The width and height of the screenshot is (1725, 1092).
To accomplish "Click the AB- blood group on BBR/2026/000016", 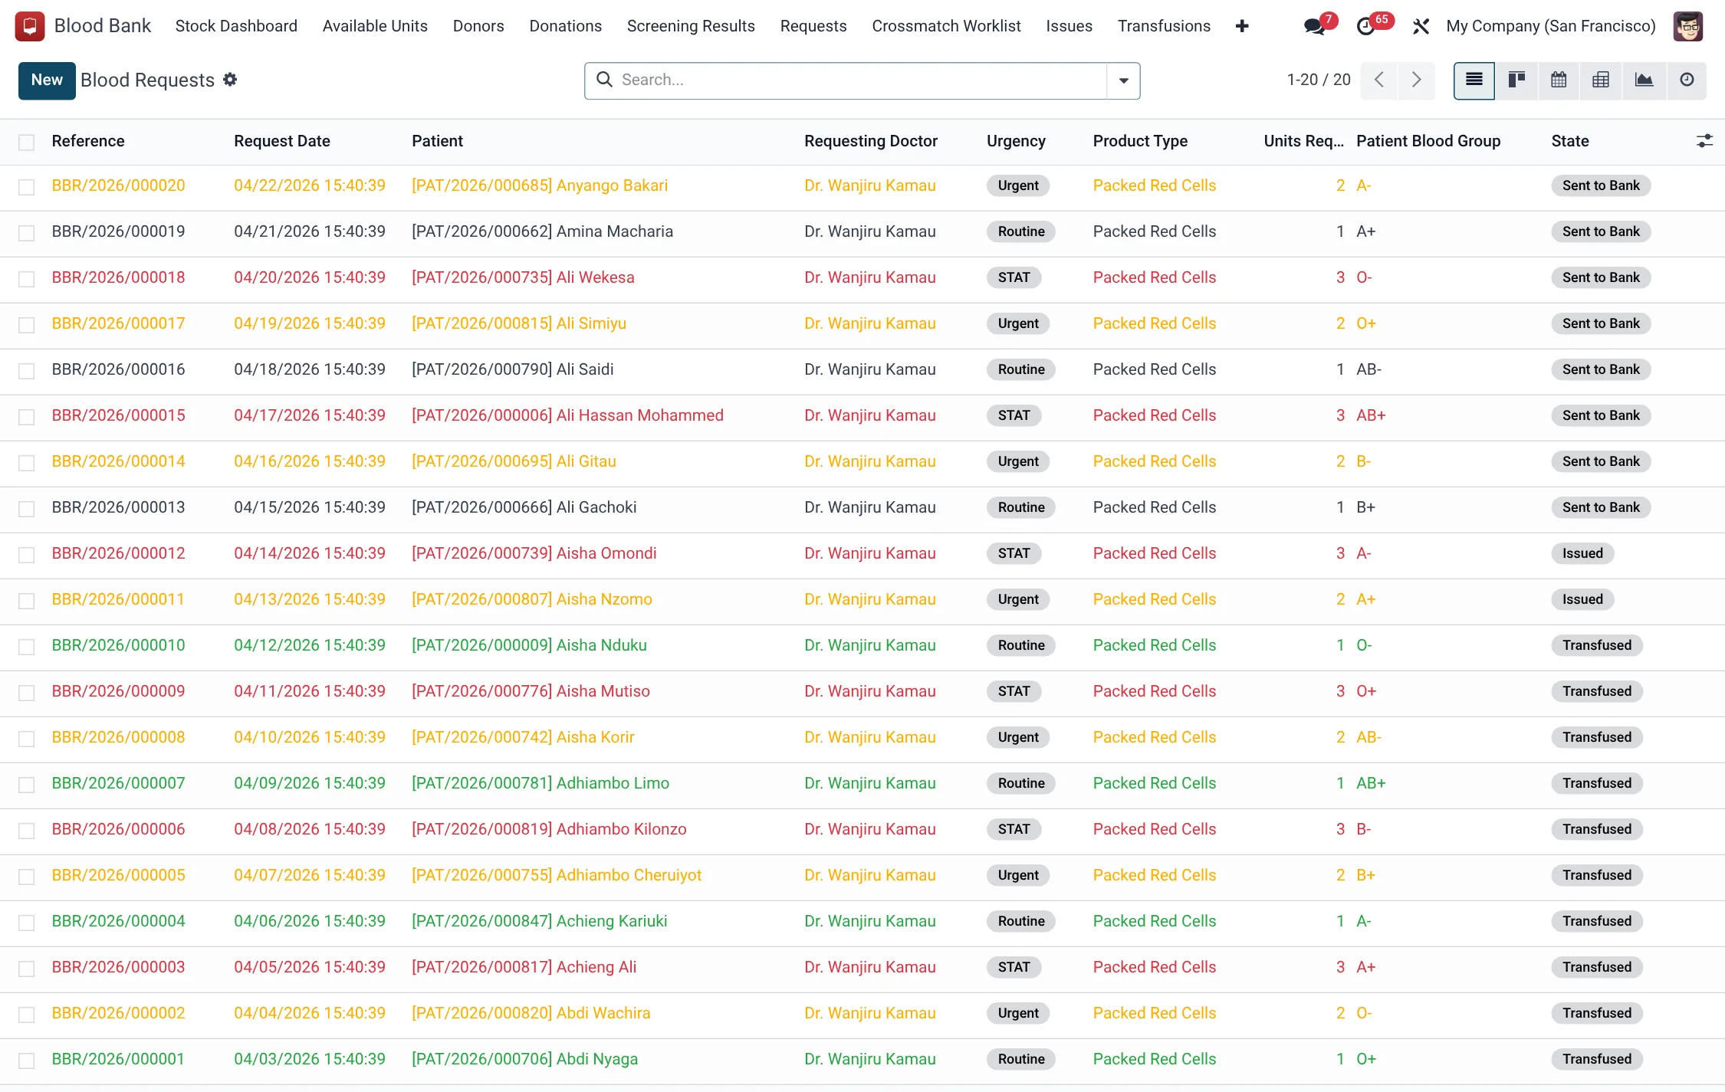I will (1368, 369).
